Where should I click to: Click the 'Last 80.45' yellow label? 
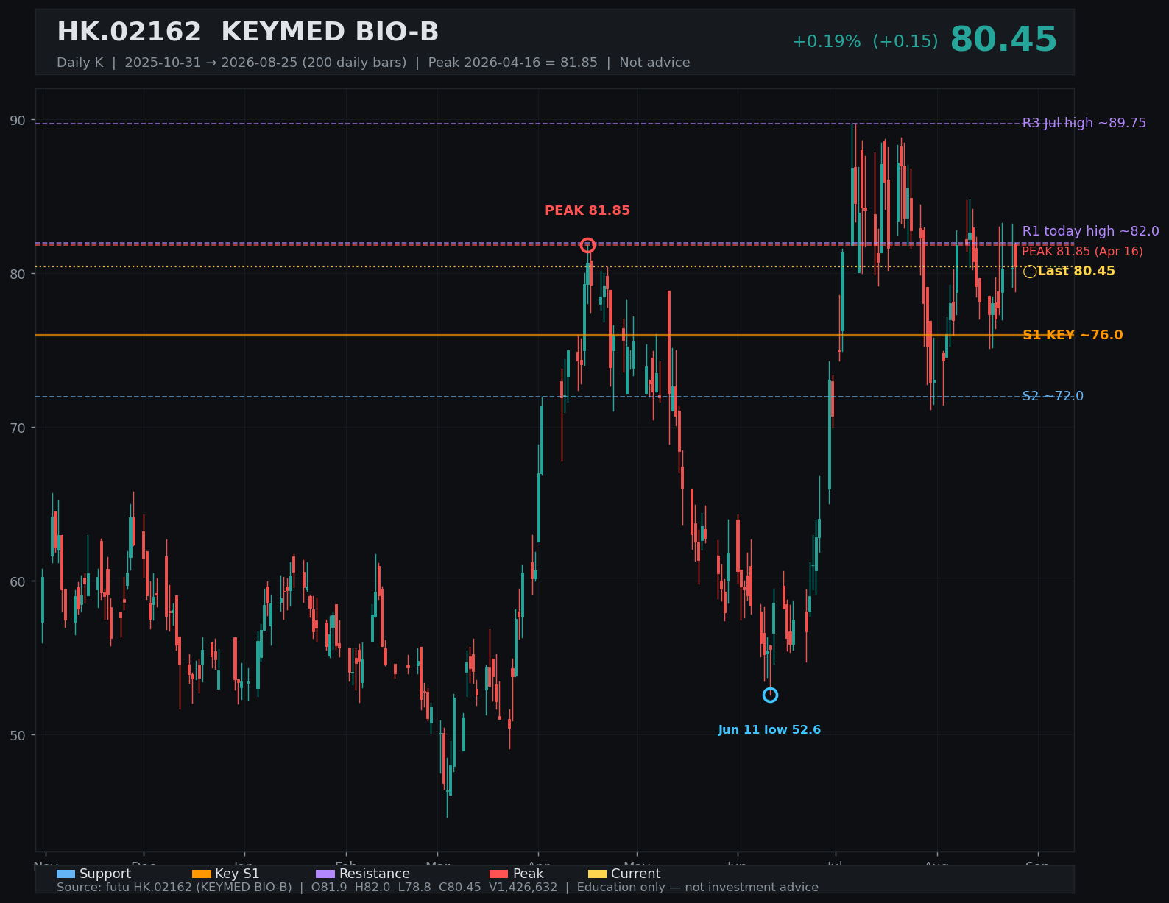click(x=1076, y=271)
